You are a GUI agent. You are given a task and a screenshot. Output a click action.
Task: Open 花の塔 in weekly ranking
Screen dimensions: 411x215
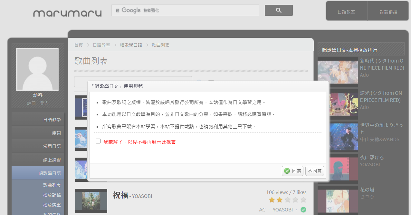367,190
